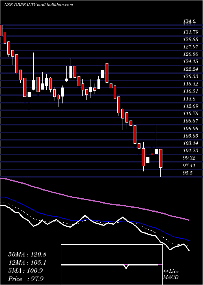Click the 5MA : 100.9 readout

click(x=25, y=271)
